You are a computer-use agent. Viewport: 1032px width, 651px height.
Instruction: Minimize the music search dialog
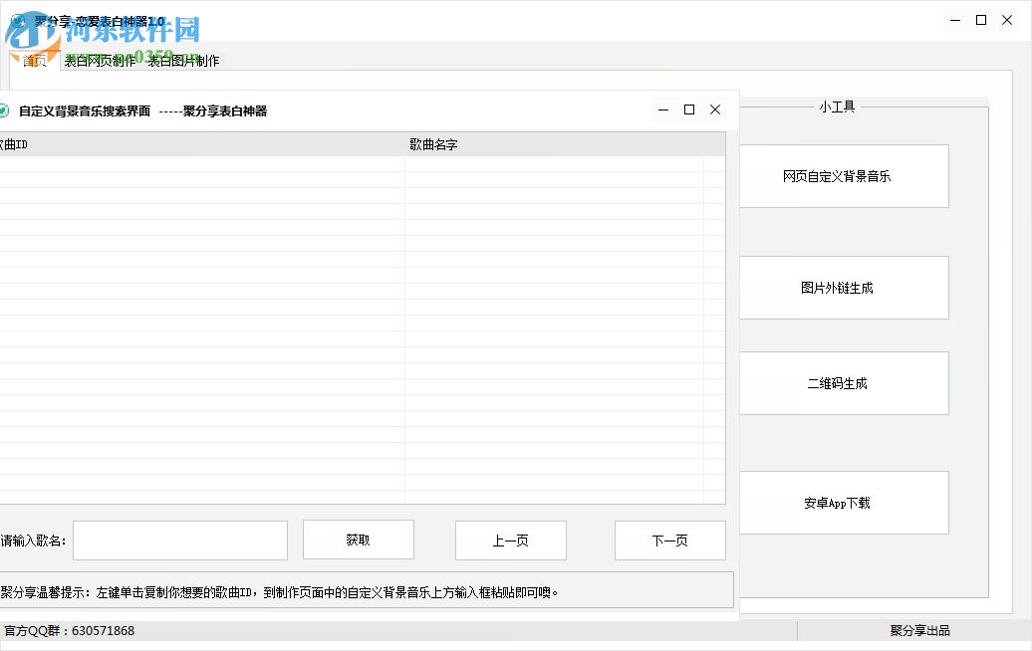[x=662, y=109]
